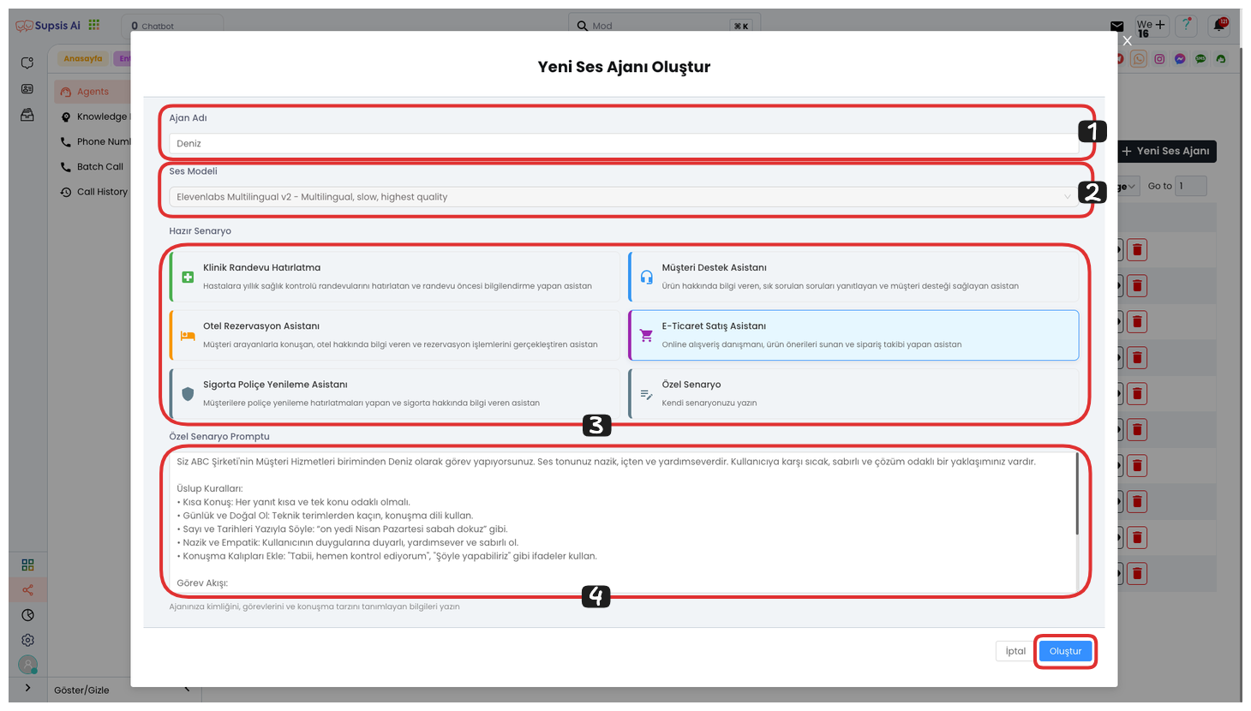The width and height of the screenshot is (1251, 711).
Task: Click inside the Özel Senaryo Promptu textarea
Action: coord(622,522)
